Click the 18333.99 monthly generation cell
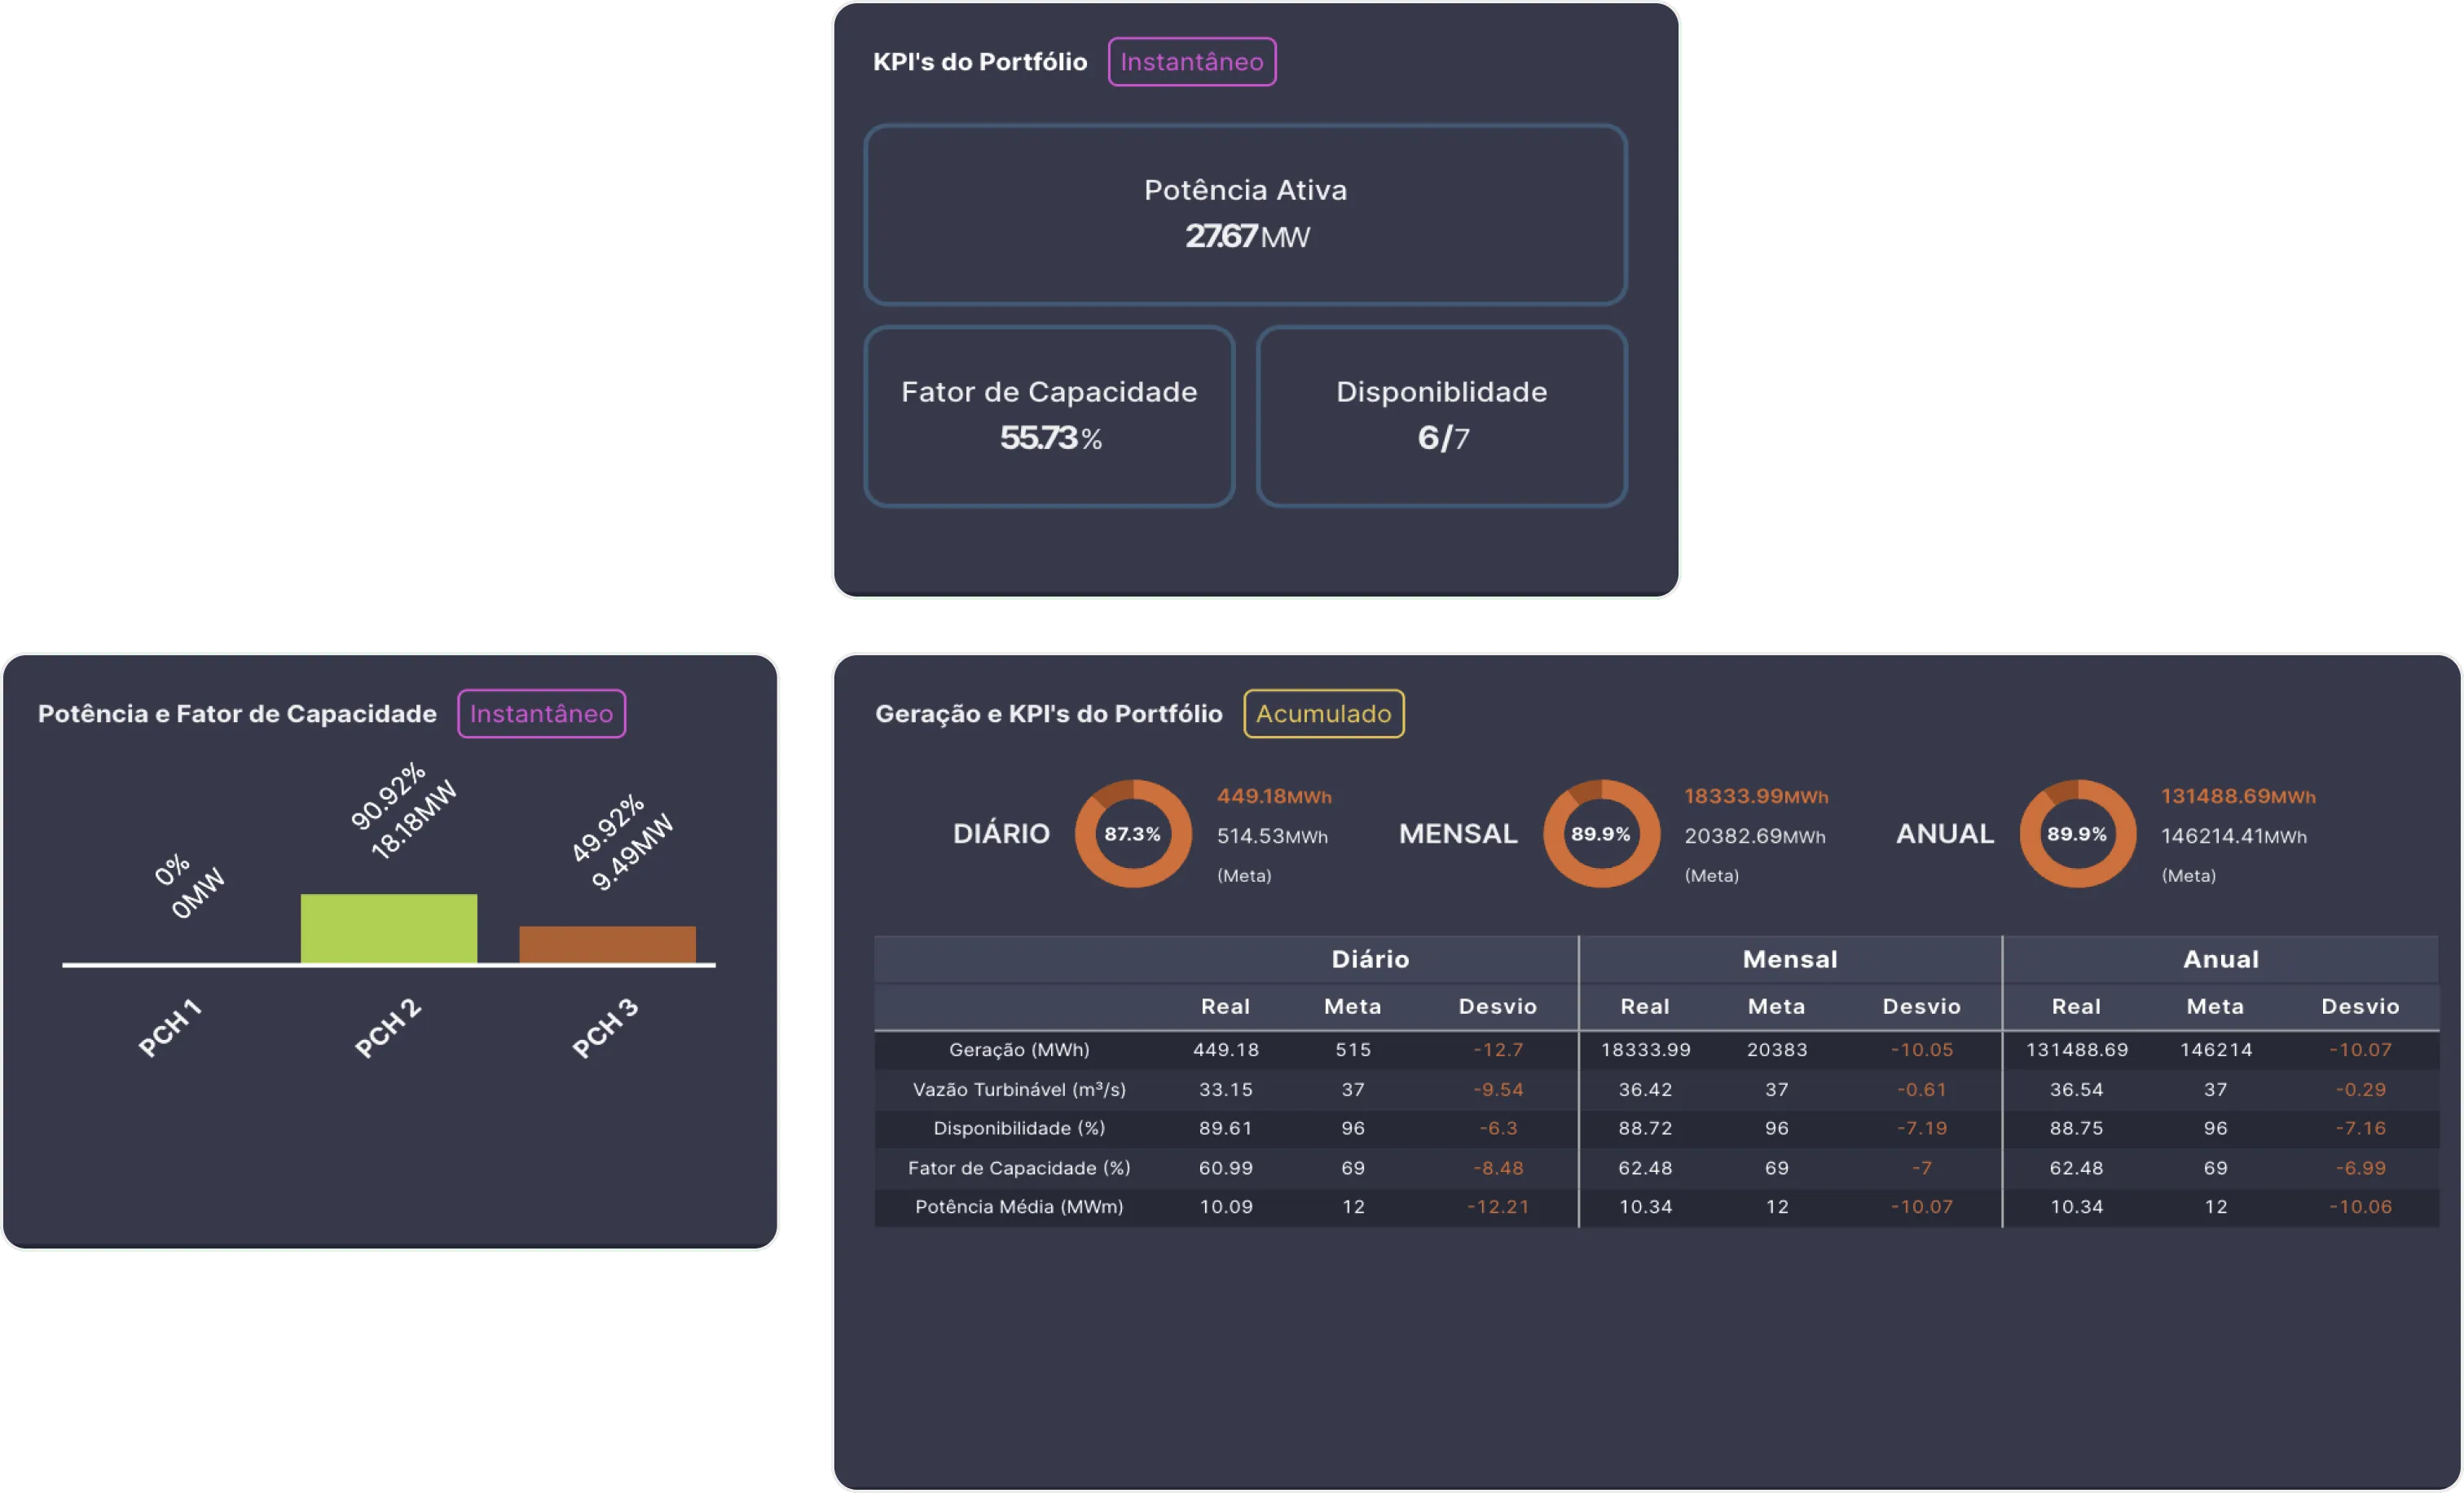 [x=1645, y=1050]
